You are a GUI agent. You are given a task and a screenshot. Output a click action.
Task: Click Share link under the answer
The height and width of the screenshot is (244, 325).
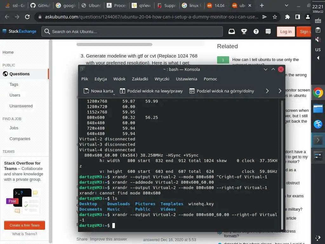82,239
